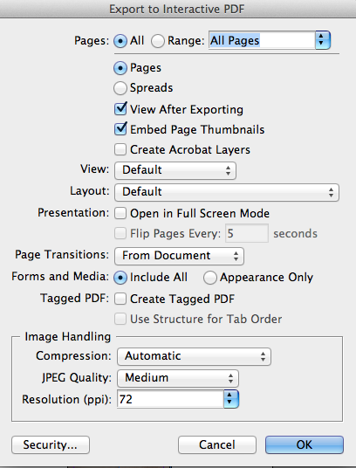Screen dimensions: 356x468
Task: Click the All Pages range text field
Action: click(x=262, y=40)
